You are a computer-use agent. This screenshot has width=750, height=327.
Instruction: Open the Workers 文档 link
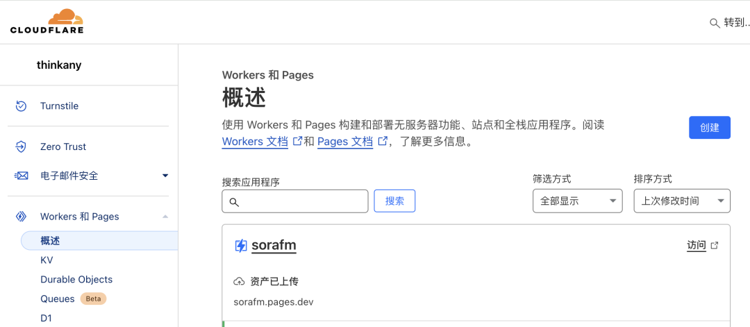pyautogui.click(x=255, y=142)
